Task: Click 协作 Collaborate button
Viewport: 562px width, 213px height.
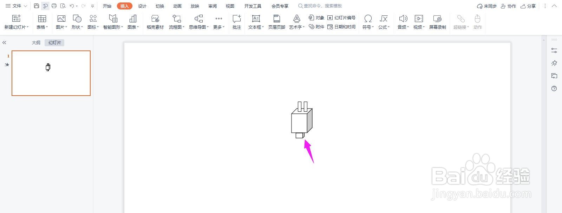Action: tap(509, 6)
